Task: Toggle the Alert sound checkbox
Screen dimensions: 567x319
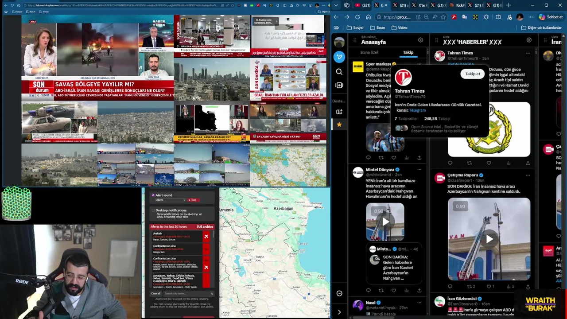Action: 153,195
